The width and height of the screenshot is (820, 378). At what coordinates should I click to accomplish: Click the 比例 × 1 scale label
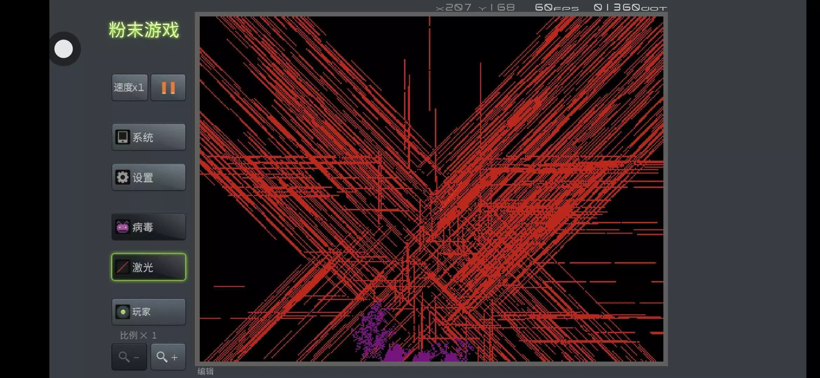click(x=138, y=335)
